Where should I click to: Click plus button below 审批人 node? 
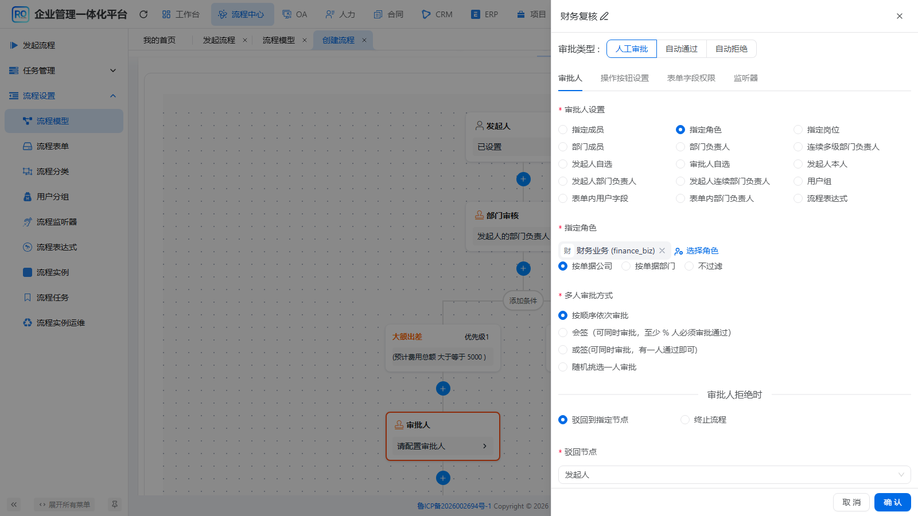tap(443, 478)
